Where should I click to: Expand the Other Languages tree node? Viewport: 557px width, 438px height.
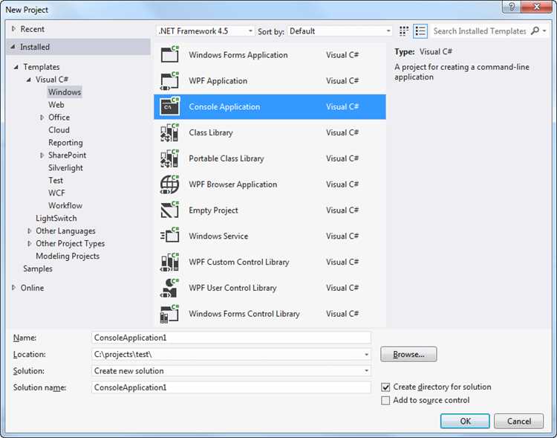click(x=30, y=231)
